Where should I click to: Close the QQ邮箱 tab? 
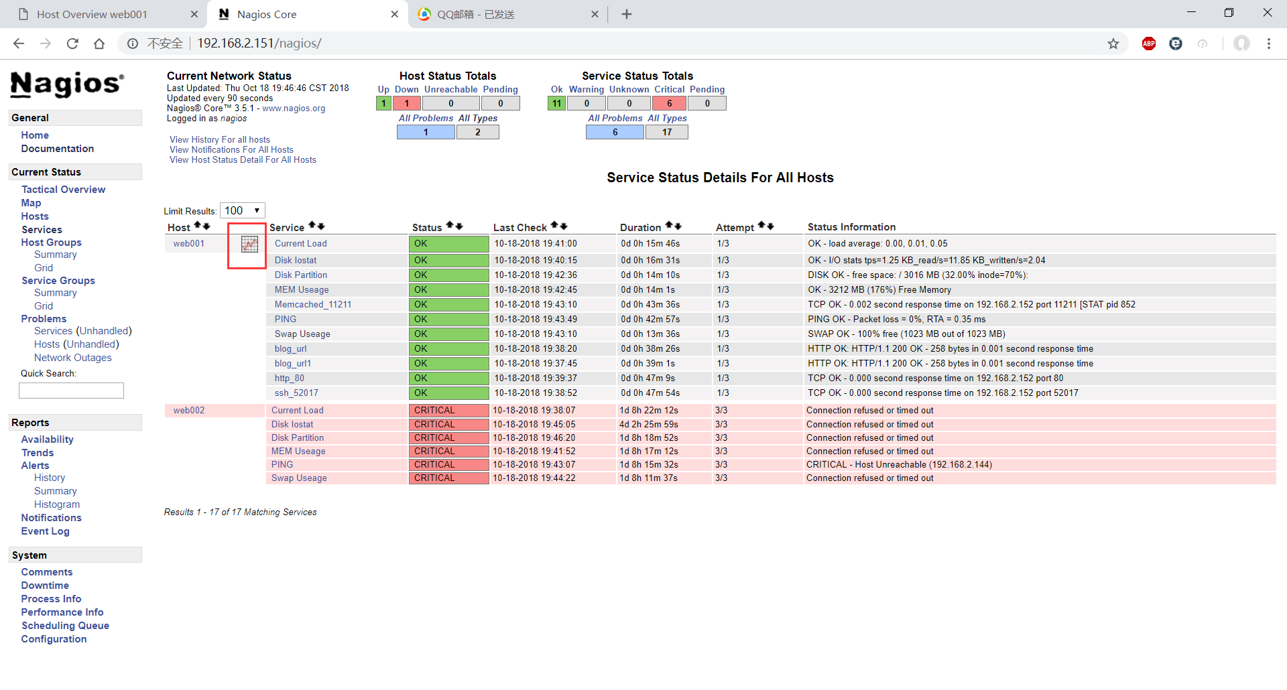point(595,14)
